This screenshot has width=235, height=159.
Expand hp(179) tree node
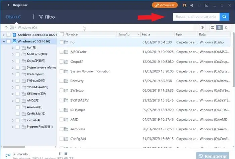[x=13, y=48]
